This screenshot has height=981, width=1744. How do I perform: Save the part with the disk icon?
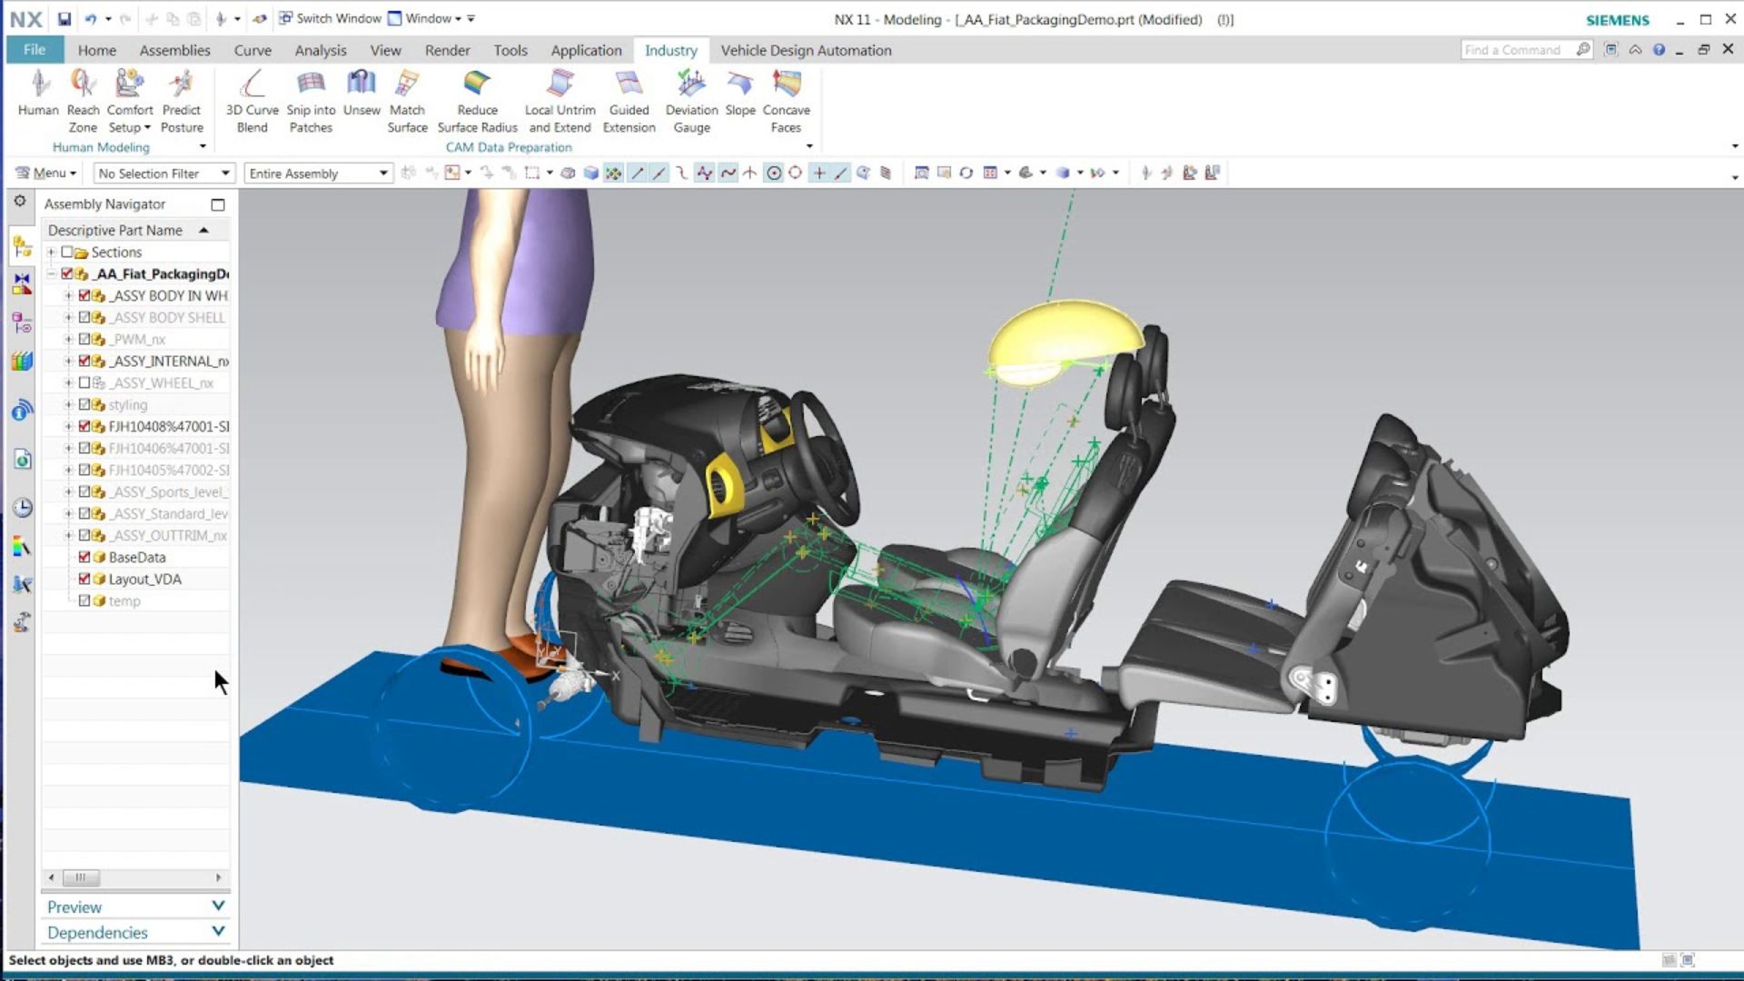[64, 18]
